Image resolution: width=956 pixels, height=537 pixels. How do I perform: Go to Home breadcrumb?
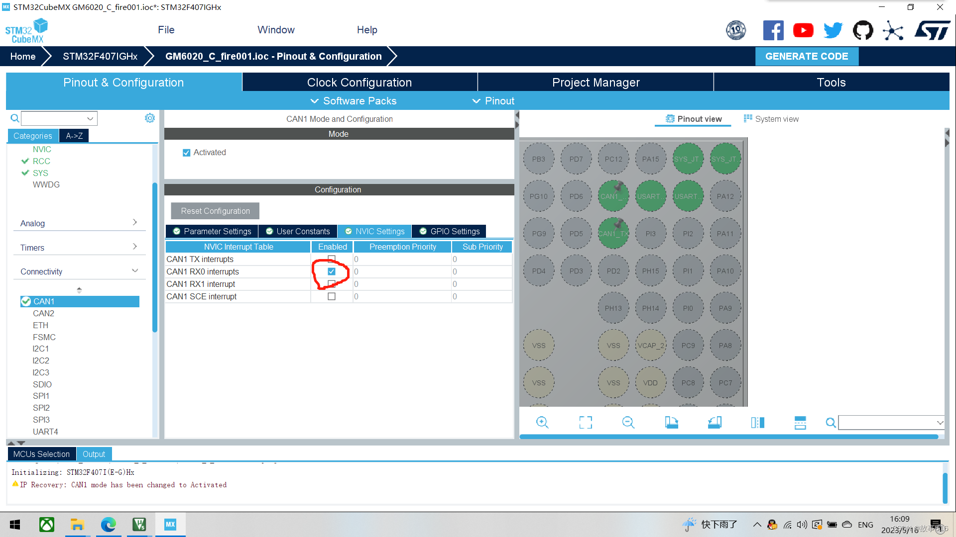23,56
